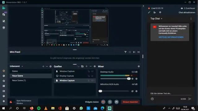The image size is (198, 111).
Task: Remove the selected scene with minus icon
Action: point(47,66)
